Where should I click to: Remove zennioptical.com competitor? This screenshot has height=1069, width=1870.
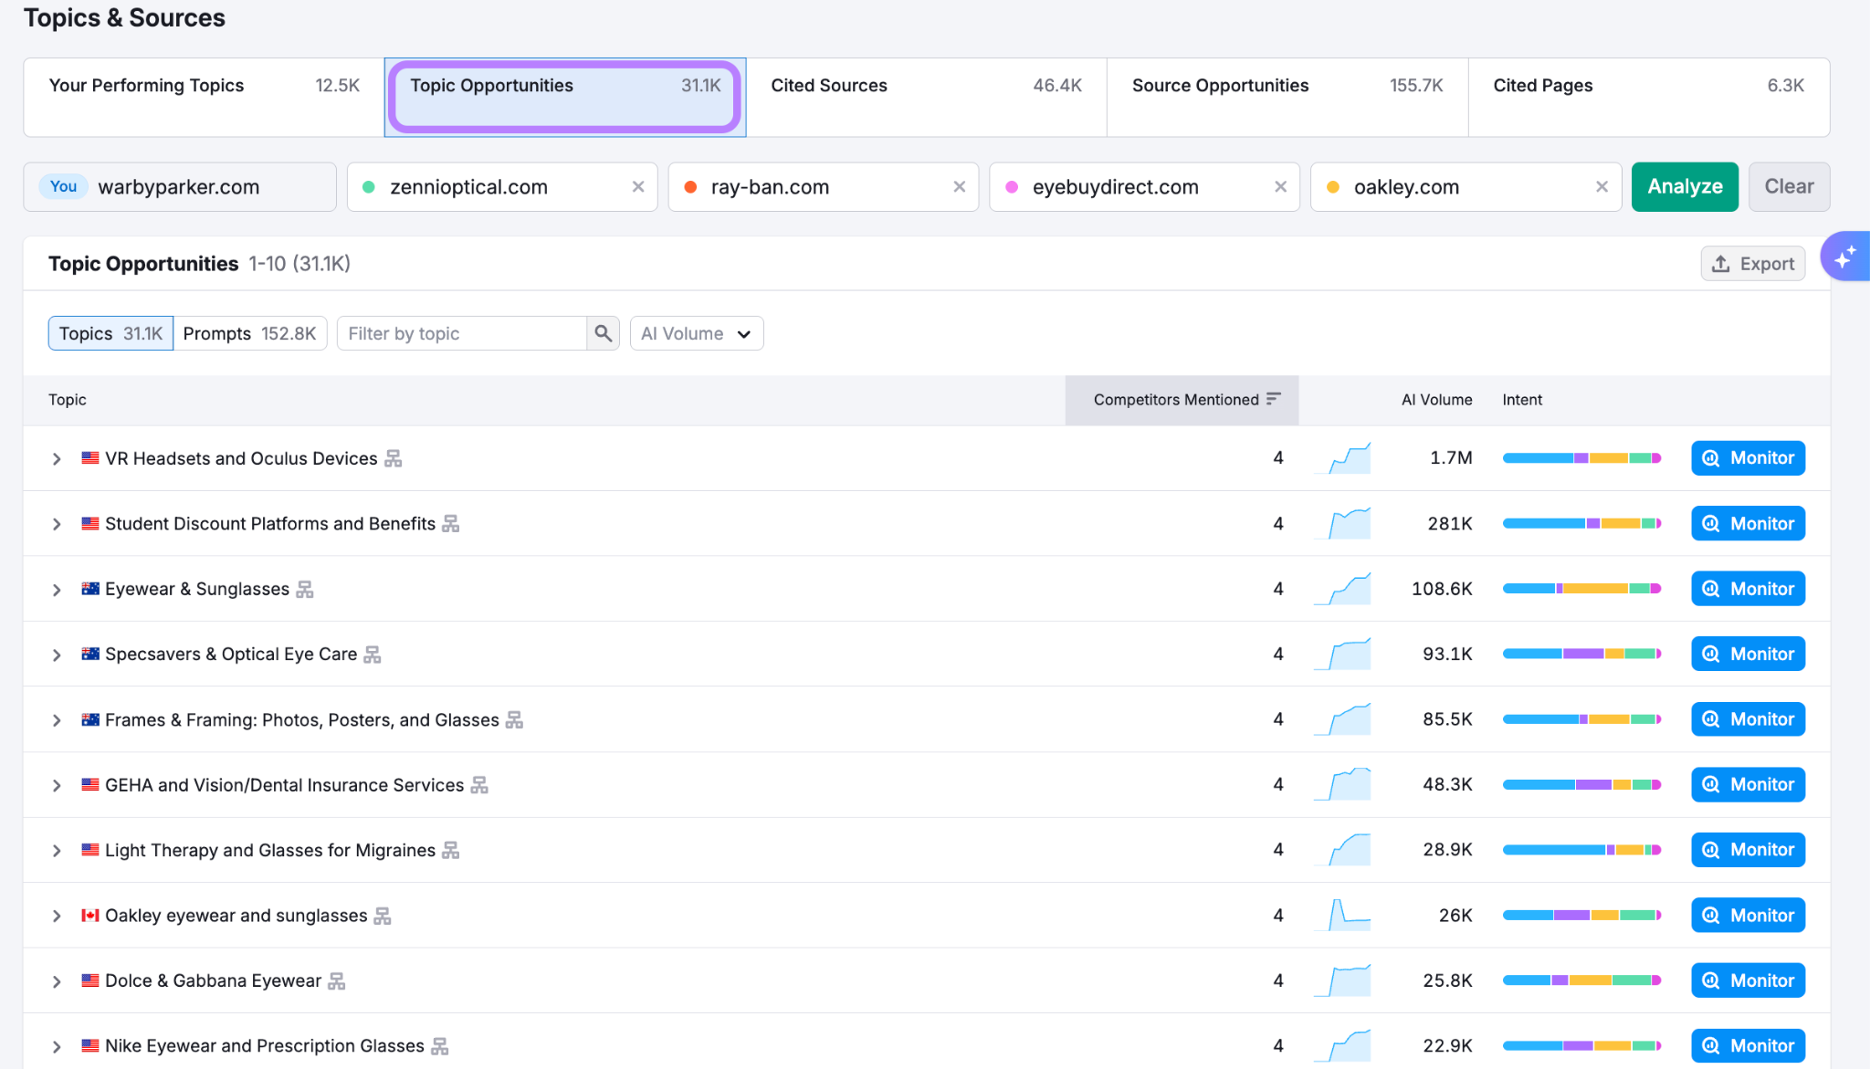click(x=638, y=187)
